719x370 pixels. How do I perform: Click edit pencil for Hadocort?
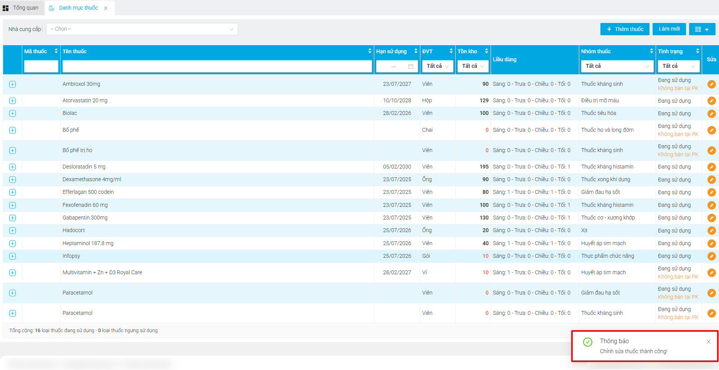(711, 231)
